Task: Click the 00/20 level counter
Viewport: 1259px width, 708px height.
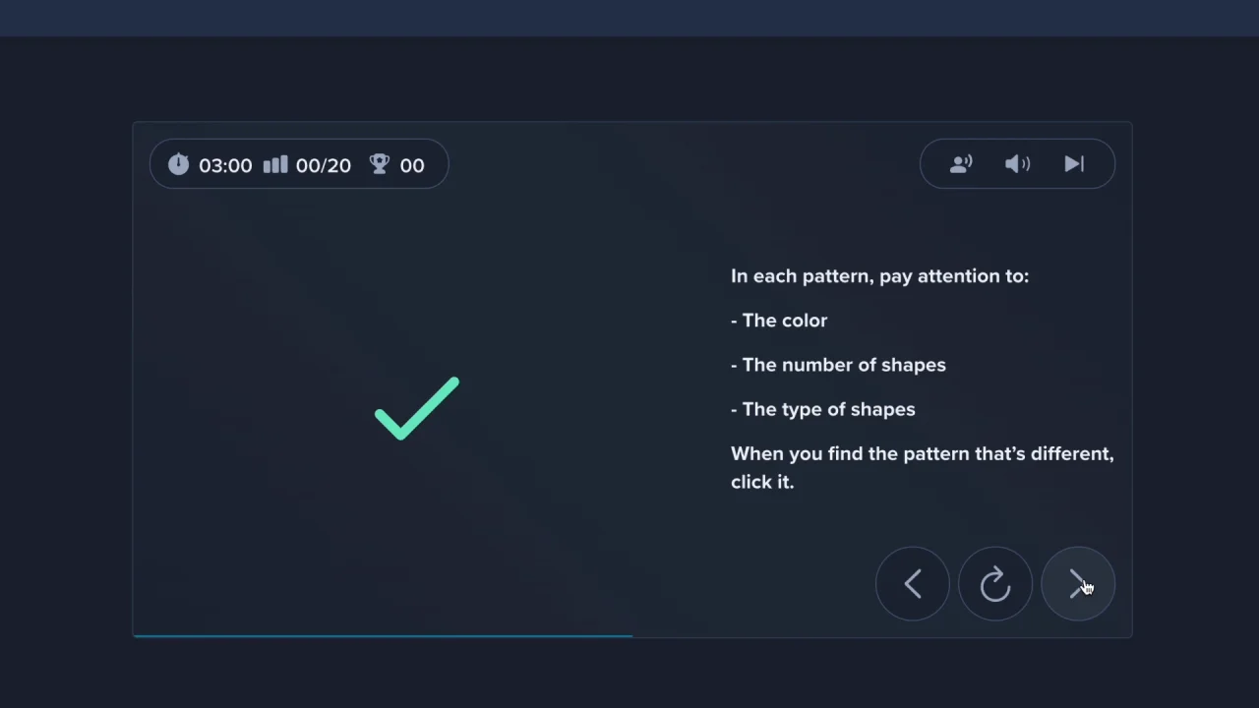Action: click(323, 165)
